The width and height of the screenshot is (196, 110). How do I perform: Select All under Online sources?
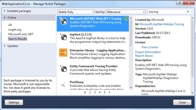[10, 25]
